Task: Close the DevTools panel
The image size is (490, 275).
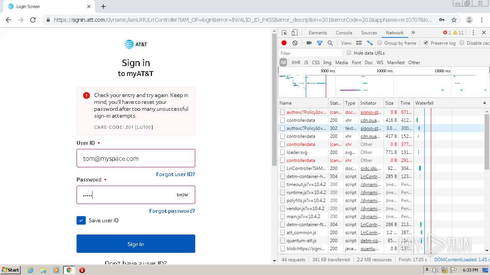Action: [x=484, y=33]
